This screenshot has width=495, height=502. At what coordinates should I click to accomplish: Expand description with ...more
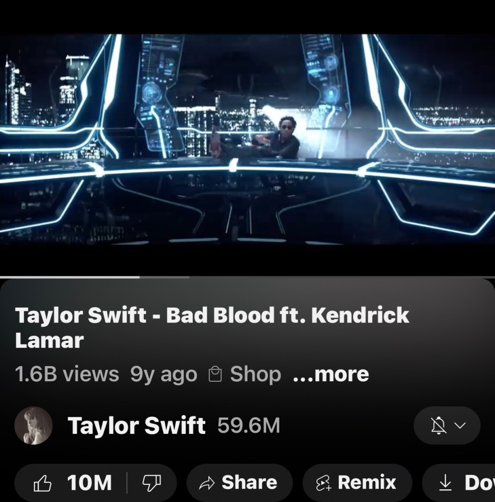pyautogui.click(x=331, y=374)
